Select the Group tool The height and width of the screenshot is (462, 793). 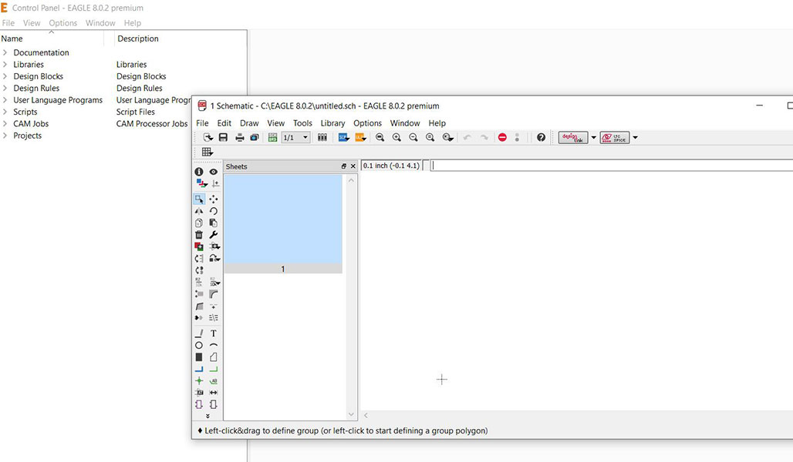pyautogui.click(x=199, y=199)
